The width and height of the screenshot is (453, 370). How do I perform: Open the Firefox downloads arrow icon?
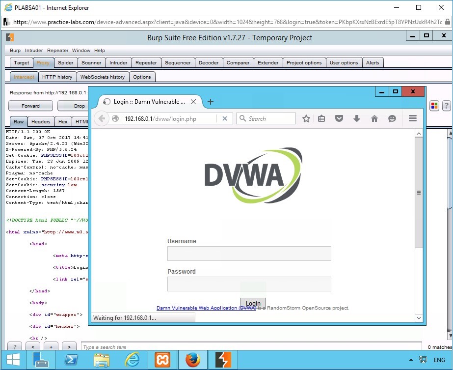tap(357, 118)
